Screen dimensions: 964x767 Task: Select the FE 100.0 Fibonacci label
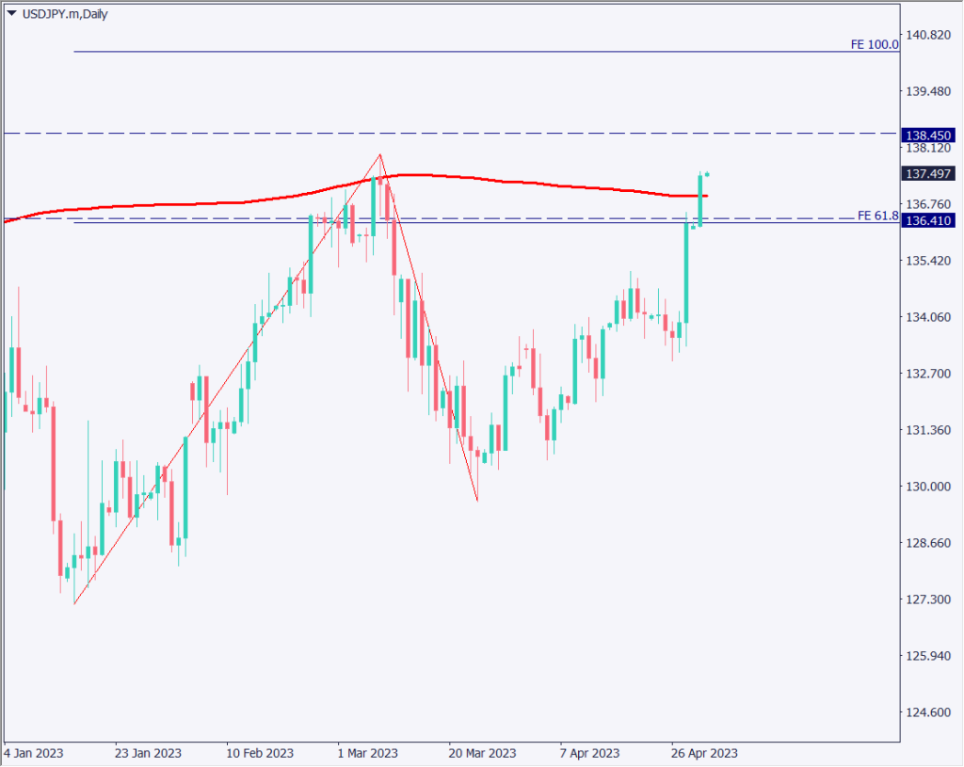click(874, 44)
